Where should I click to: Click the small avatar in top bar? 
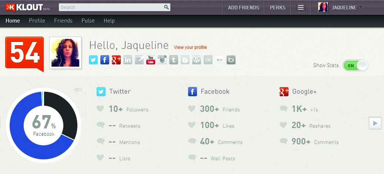323,7
